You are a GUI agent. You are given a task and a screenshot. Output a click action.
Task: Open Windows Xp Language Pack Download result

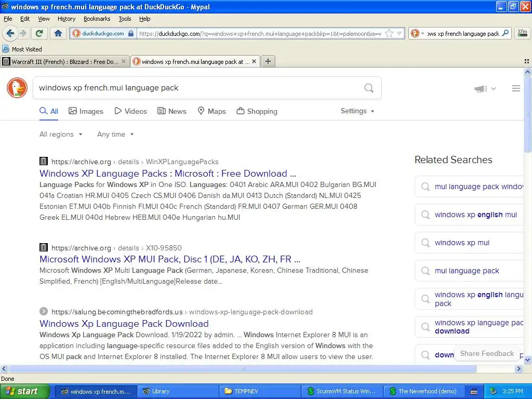(x=124, y=324)
